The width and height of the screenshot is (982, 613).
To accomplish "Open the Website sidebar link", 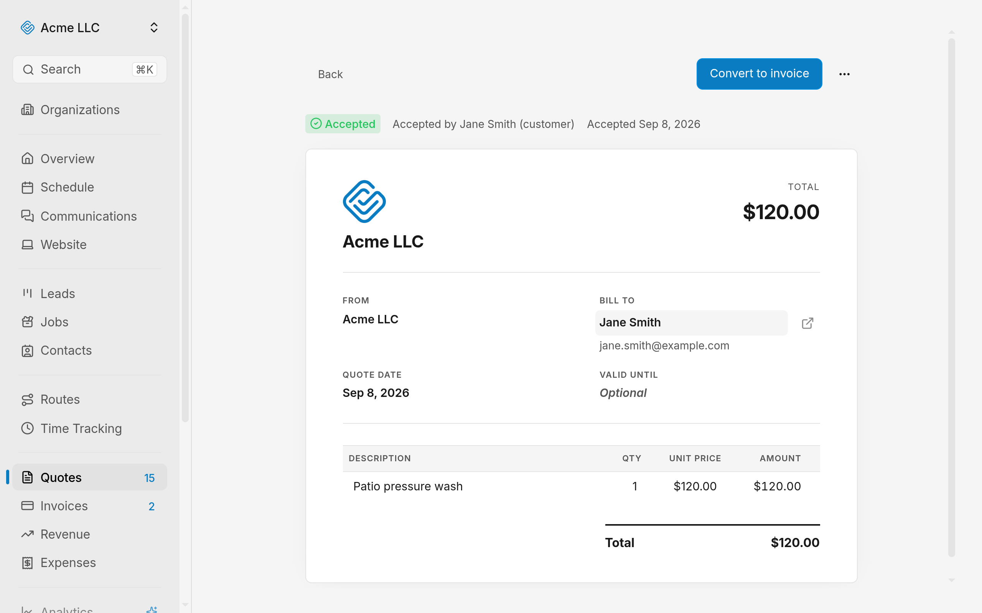I will 90,244.
